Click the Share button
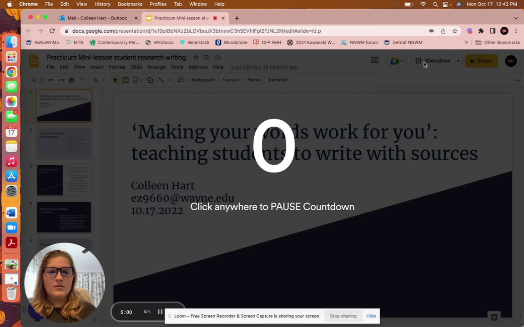Viewport: 524px width, 327px height. pyautogui.click(x=481, y=61)
